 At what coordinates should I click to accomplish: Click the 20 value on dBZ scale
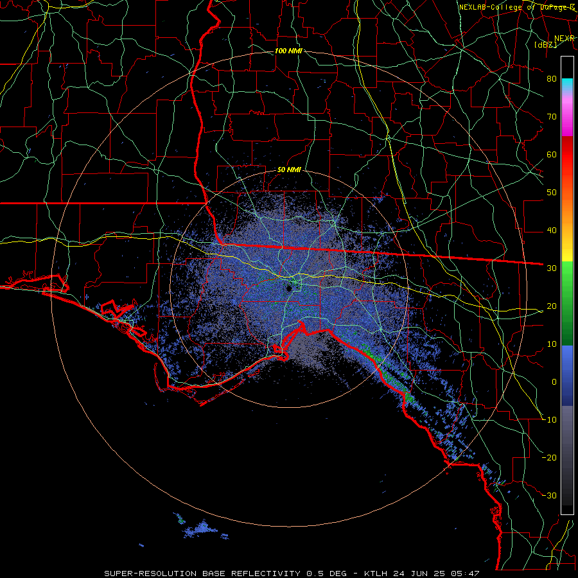552,306
